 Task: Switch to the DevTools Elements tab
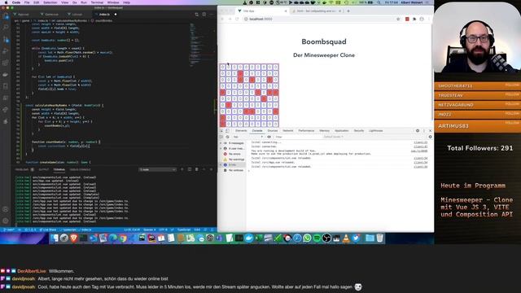pos(241,131)
